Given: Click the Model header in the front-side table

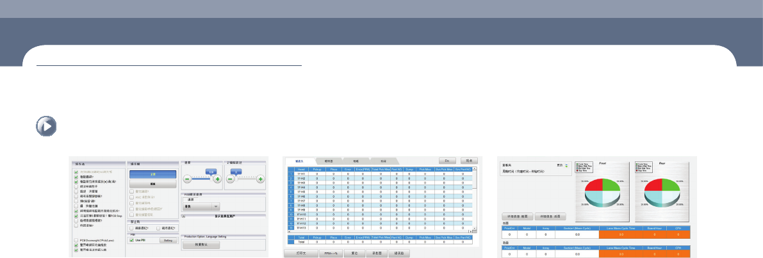Looking at the screenshot, I should pyautogui.click(x=527, y=229).
